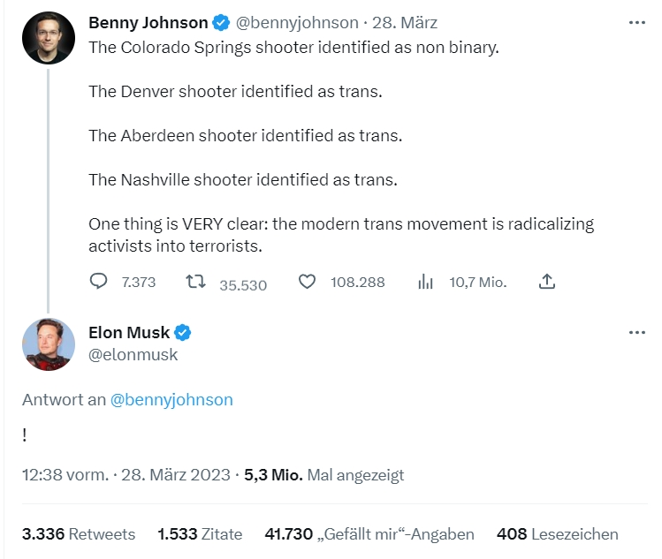Open more options on Elon Musk's reply
This screenshot has height=559, width=662.
pos(636,333)
